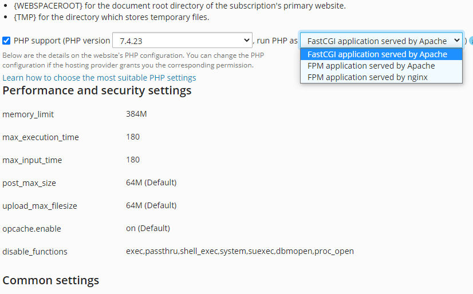This screenshot has width=473, height=294.
Task: Click the max_input_time setting label
Action: 32,160
